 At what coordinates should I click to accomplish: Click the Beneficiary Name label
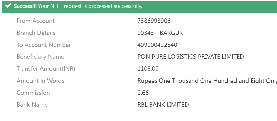click(40, 57)
